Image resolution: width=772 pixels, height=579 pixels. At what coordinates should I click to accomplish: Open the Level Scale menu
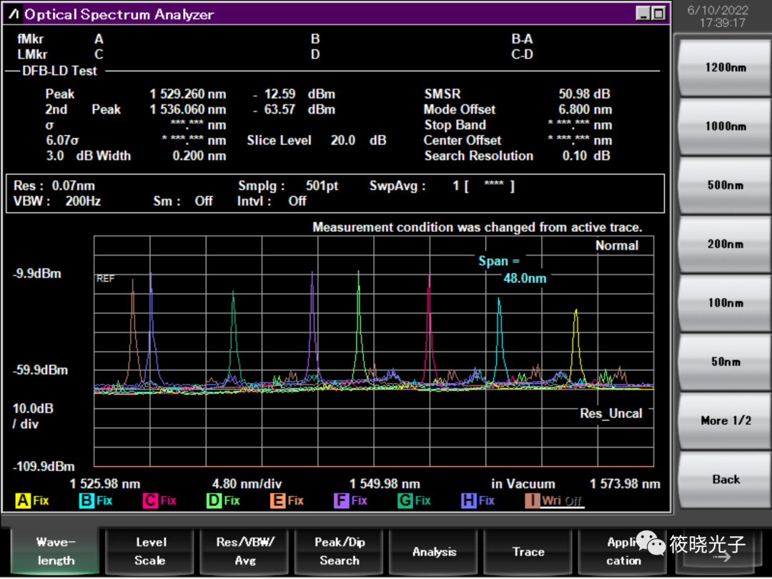tap(150, 551)
